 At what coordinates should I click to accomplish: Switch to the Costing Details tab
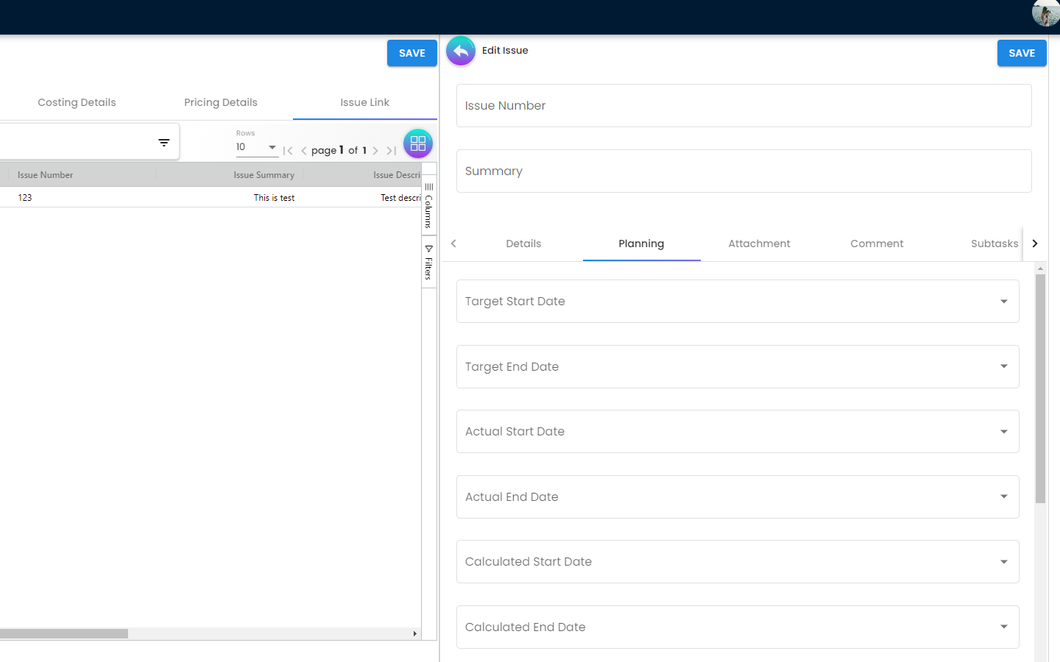tap(77, 102)
